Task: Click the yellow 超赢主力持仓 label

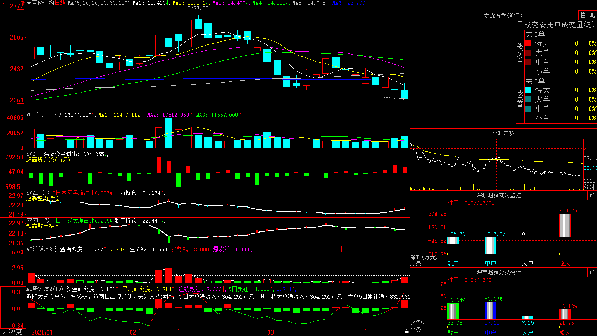Action: point(43,198)
